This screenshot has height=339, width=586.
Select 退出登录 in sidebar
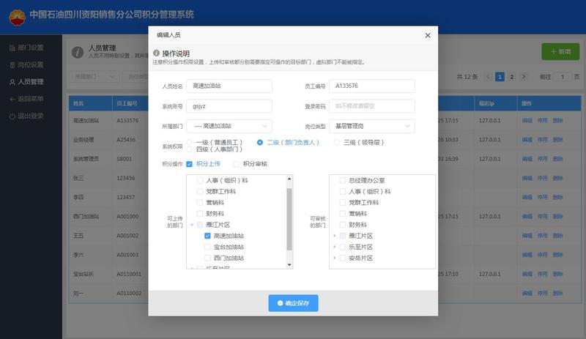[31, 116]
